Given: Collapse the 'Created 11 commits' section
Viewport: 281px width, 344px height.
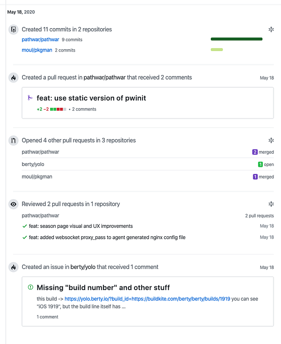Looking at the screenshot, I should click(x=271, y=30).
